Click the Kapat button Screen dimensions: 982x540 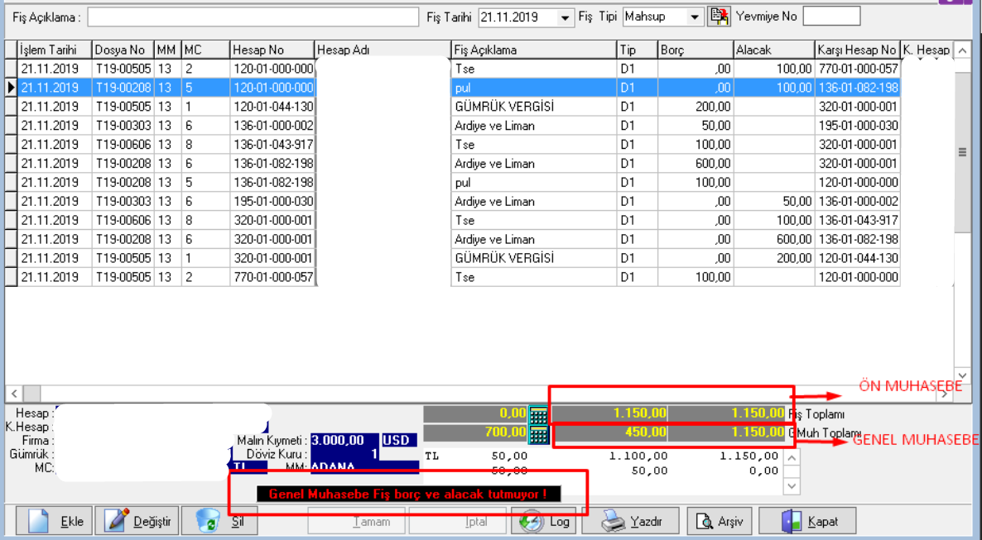(807, 521)
